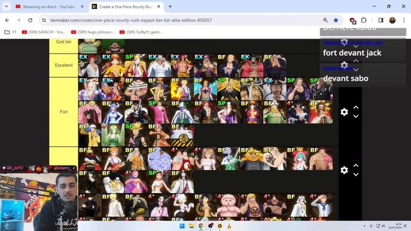Go forward to next page
Image resolution: width=411 pixels, height=231 pixels.
[19, 20]
